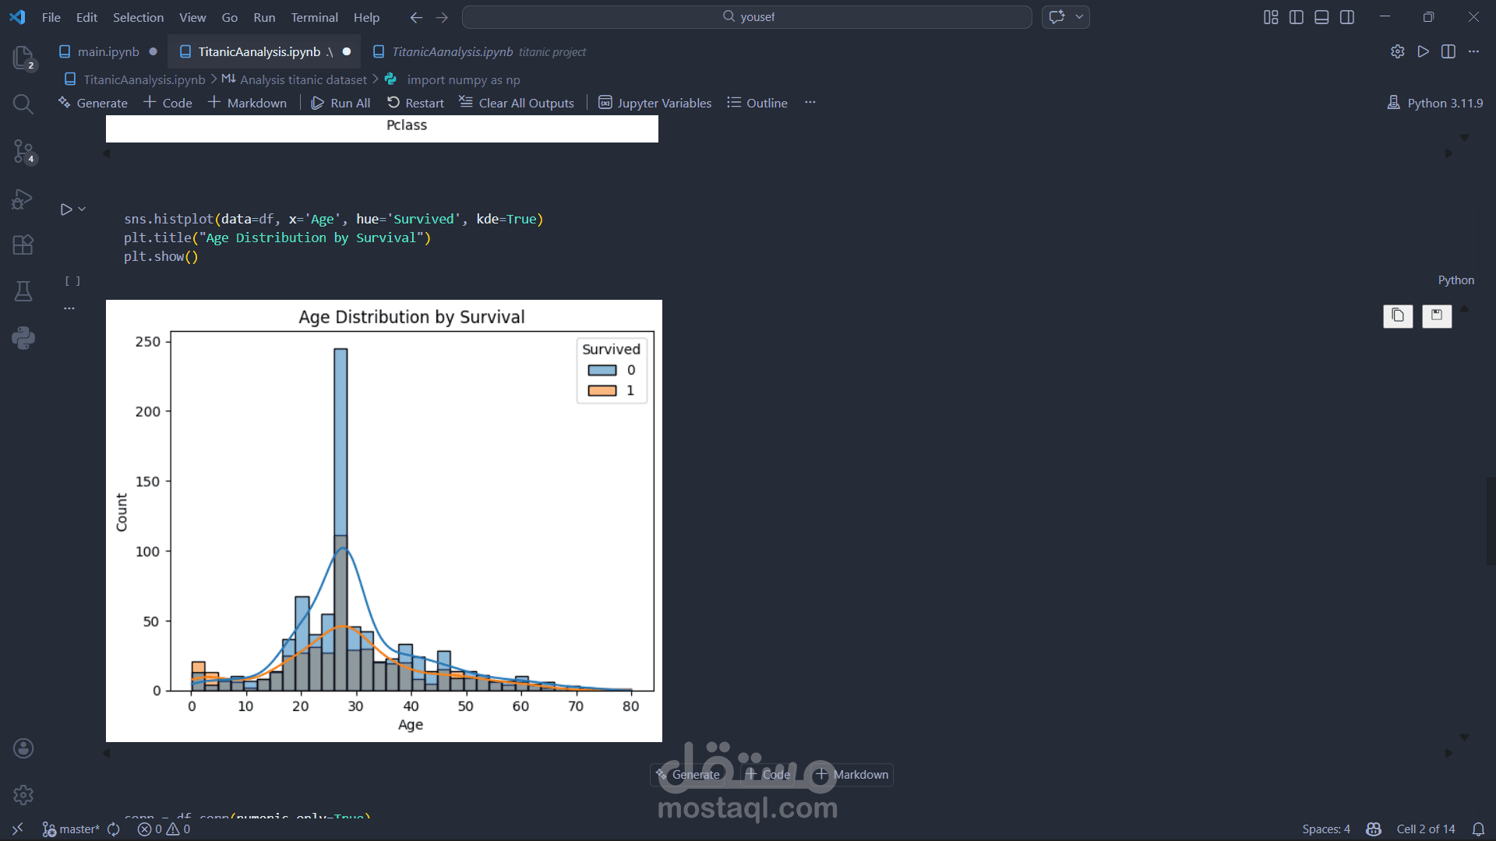Screen dimensions: 1496x841
Task: Open the Python sidebar icon
Action: click(x=23, y=338)
